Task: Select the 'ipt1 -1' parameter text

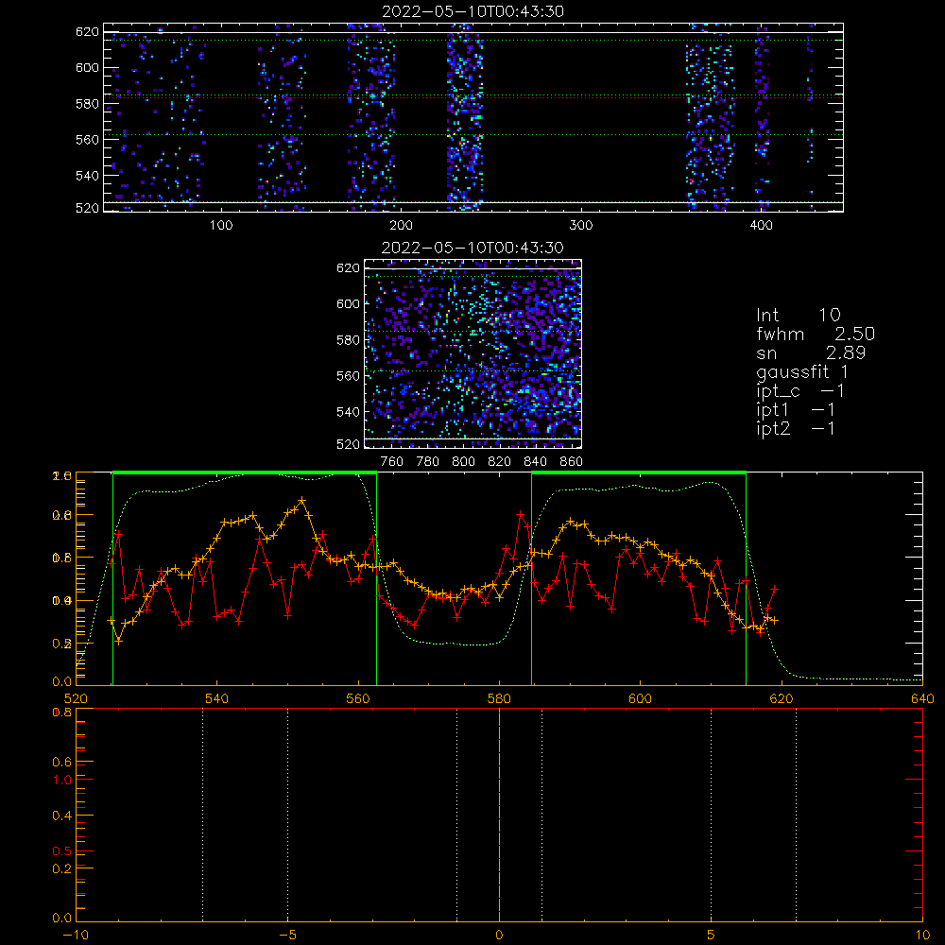Action: point(796,410)
